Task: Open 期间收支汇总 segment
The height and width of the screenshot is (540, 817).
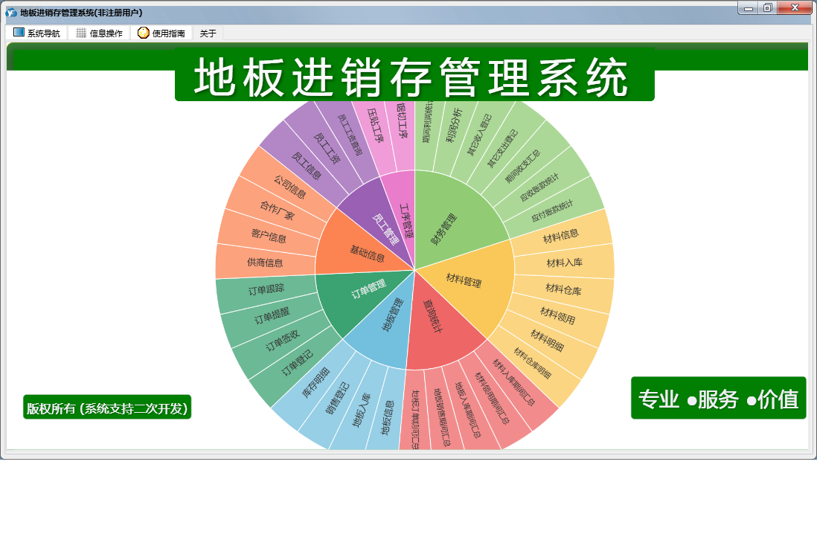Action: [522, 166]
